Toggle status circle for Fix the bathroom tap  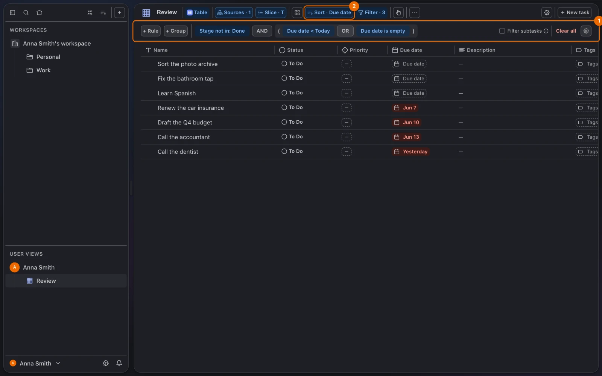tap(284, 78)
